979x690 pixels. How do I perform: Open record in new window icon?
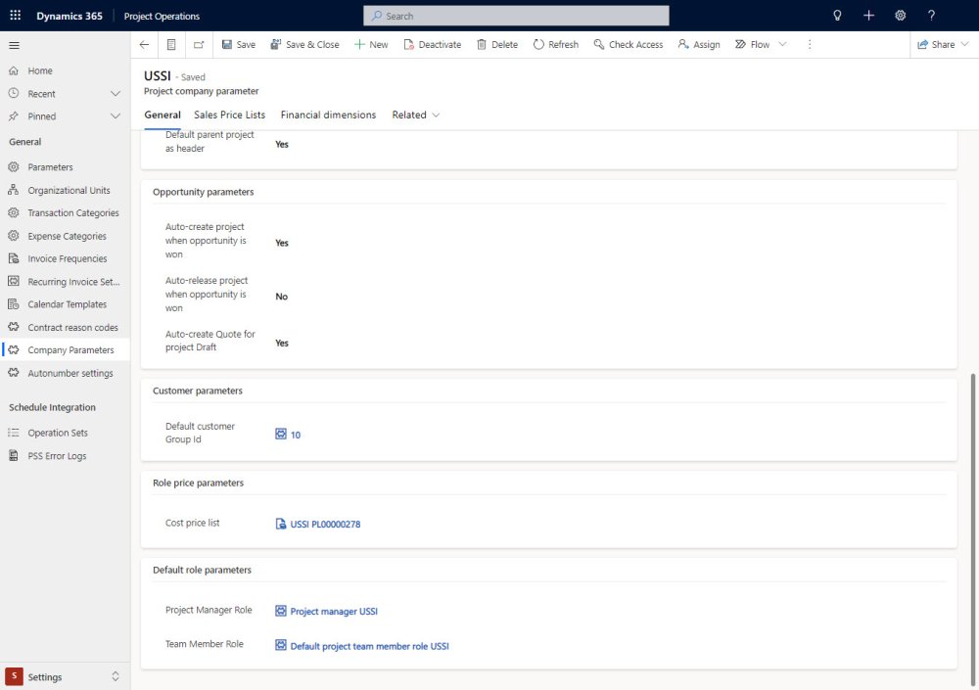[199, 44]
